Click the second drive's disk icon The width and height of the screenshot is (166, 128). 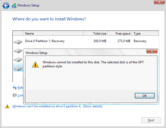point(18,50)
